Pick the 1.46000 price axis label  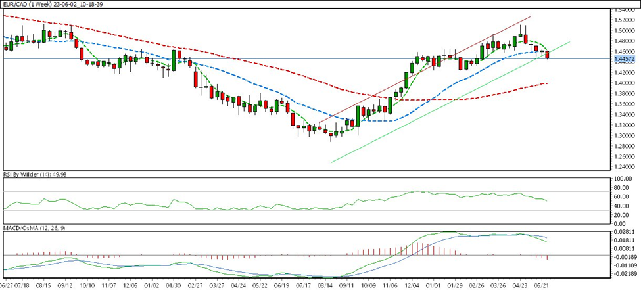click(625, 52)
